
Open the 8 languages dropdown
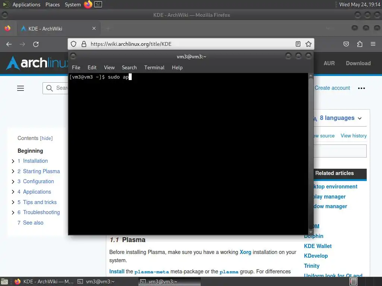pos(340,118)
